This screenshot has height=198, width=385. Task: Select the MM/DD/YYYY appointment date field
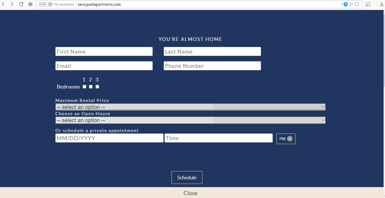109,138
